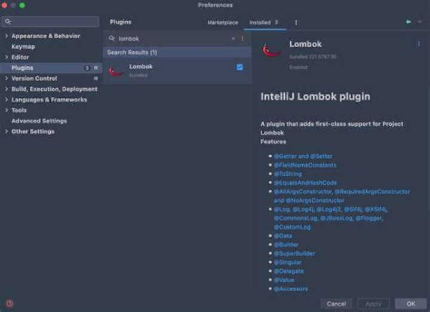This screenshot has width=430, height=312.
Task: Click the large Lombok logo in details
Action: [271, 50]
